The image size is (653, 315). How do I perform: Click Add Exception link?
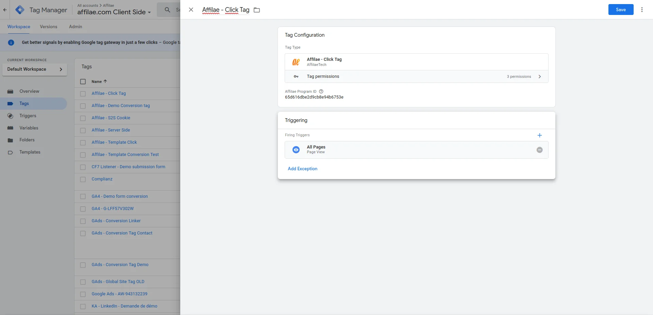pyautogui.click(x=302, y=169)
